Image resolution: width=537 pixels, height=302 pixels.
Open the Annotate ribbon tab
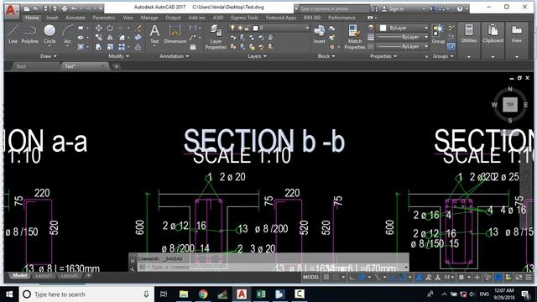pyautogui.click(x=76, y=18)
